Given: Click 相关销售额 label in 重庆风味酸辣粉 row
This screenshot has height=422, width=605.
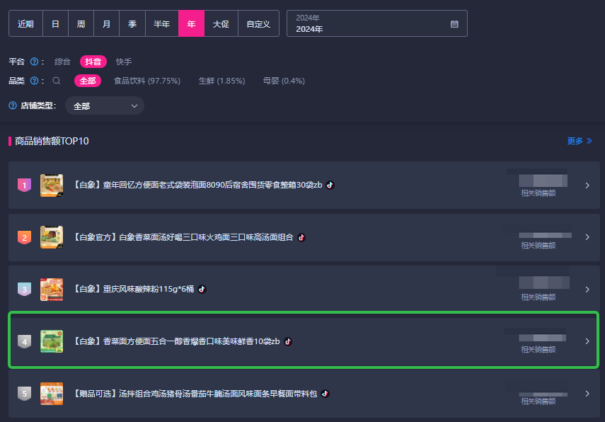Looking at the screenshot, I should click(538, 297).
